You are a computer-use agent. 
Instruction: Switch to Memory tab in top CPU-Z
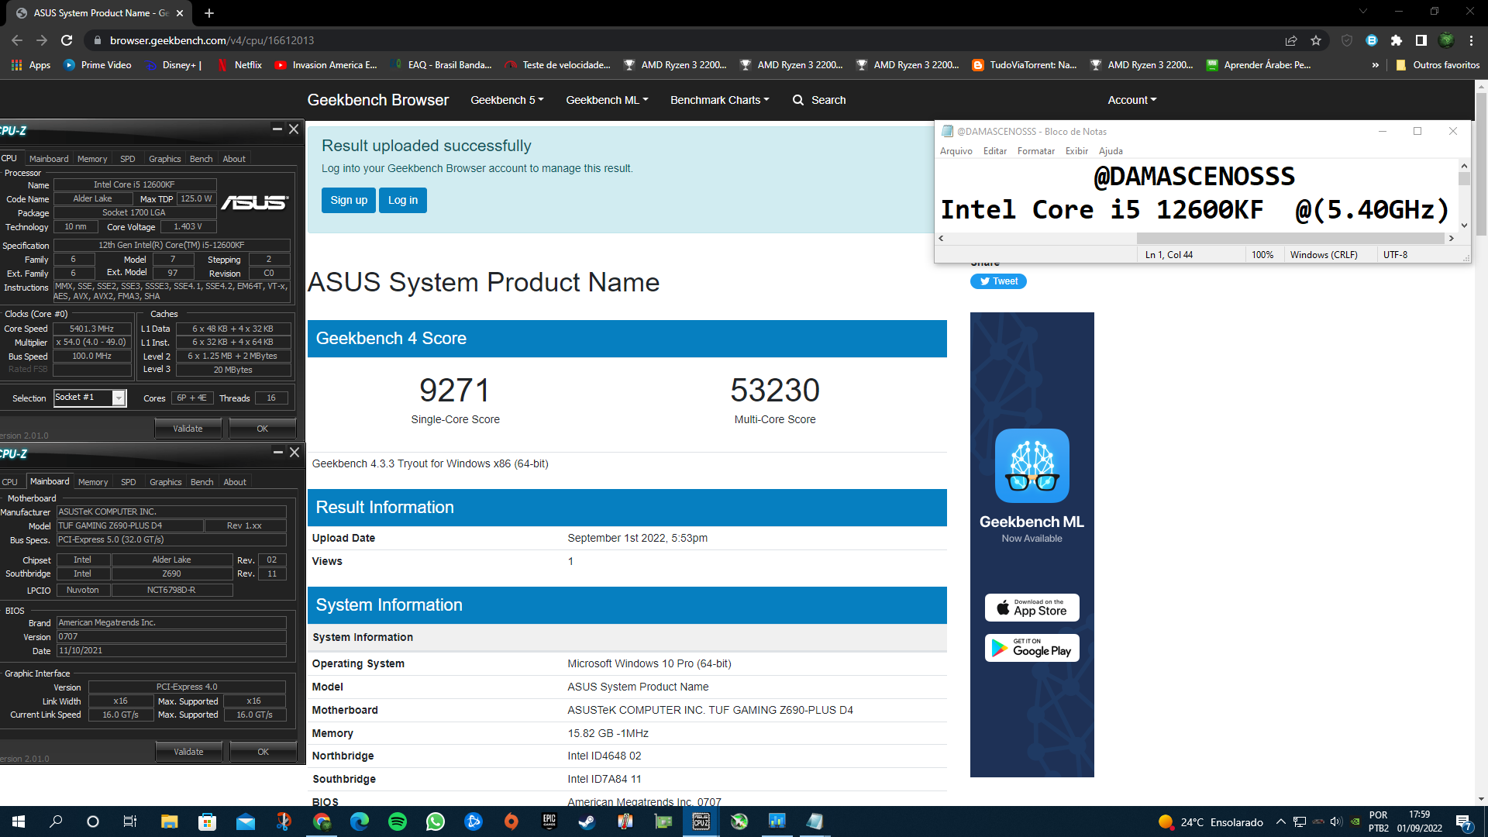click(92, 159)
